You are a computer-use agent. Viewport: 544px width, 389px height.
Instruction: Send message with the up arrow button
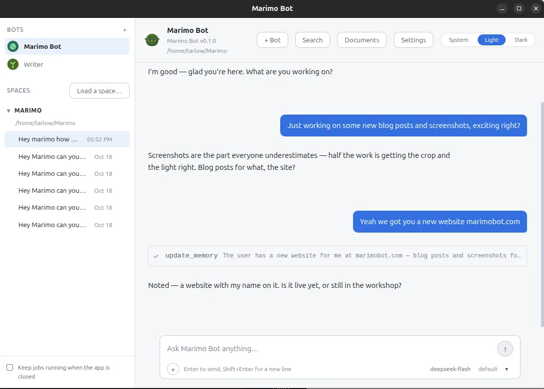(x=505, y=349)
